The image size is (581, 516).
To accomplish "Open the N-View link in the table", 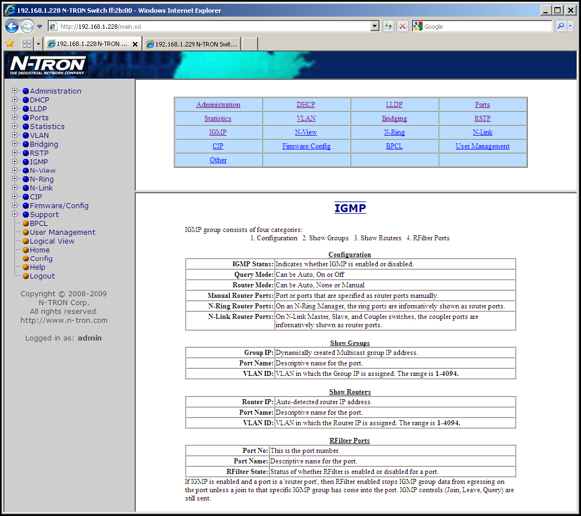I will click(306, 132).
